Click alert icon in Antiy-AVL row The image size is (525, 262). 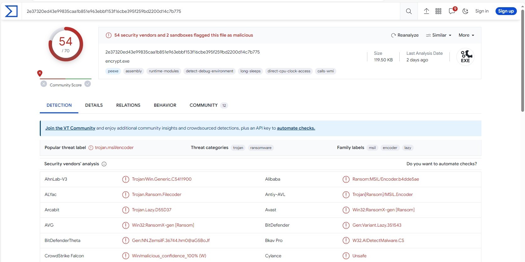coord(346,195)
